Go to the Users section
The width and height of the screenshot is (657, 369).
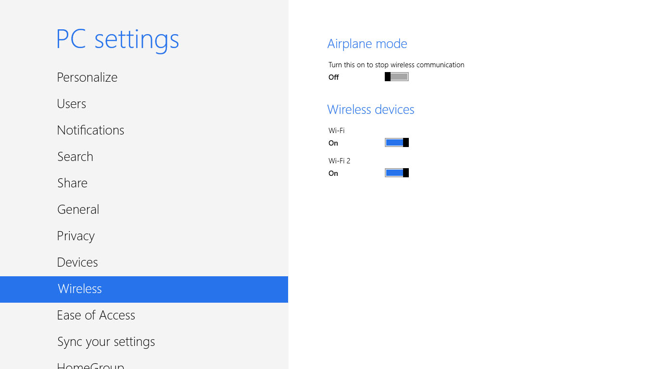tap(72, 104)
